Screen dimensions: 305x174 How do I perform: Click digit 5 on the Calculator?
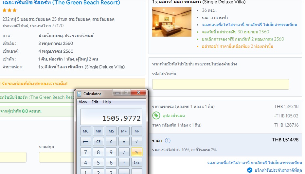pos(99,163)
